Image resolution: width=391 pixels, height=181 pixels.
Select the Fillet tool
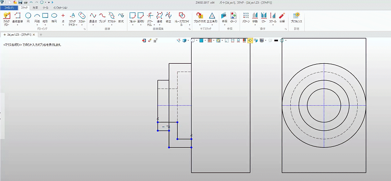(x=132, y=18)
